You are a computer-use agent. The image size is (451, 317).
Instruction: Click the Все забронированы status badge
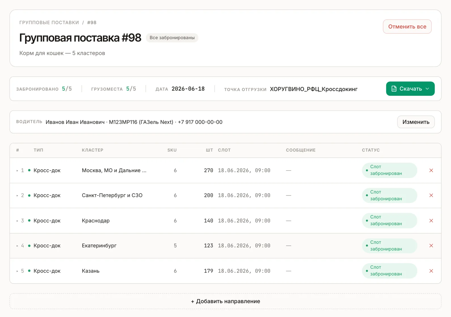coord(172,38)
